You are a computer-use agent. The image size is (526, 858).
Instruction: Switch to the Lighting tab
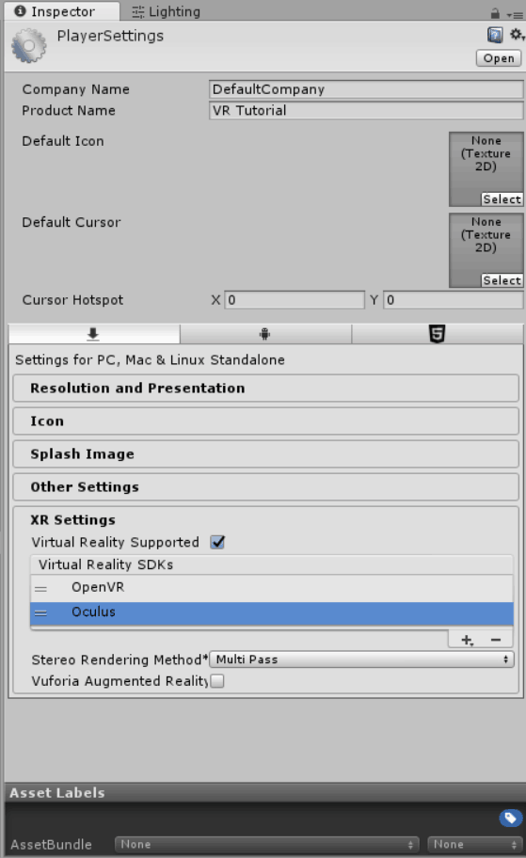167,11
